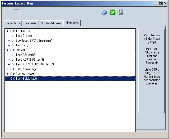Open the Bearbeiten tab
169x139 pixels.
tap(30, 23)
